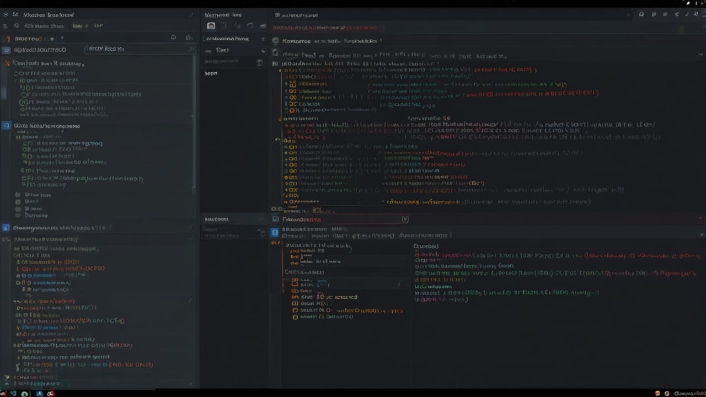Click the bookmark icon beside the file tree
This screenshot has width=706, height=397.
[x=189, y=37]
